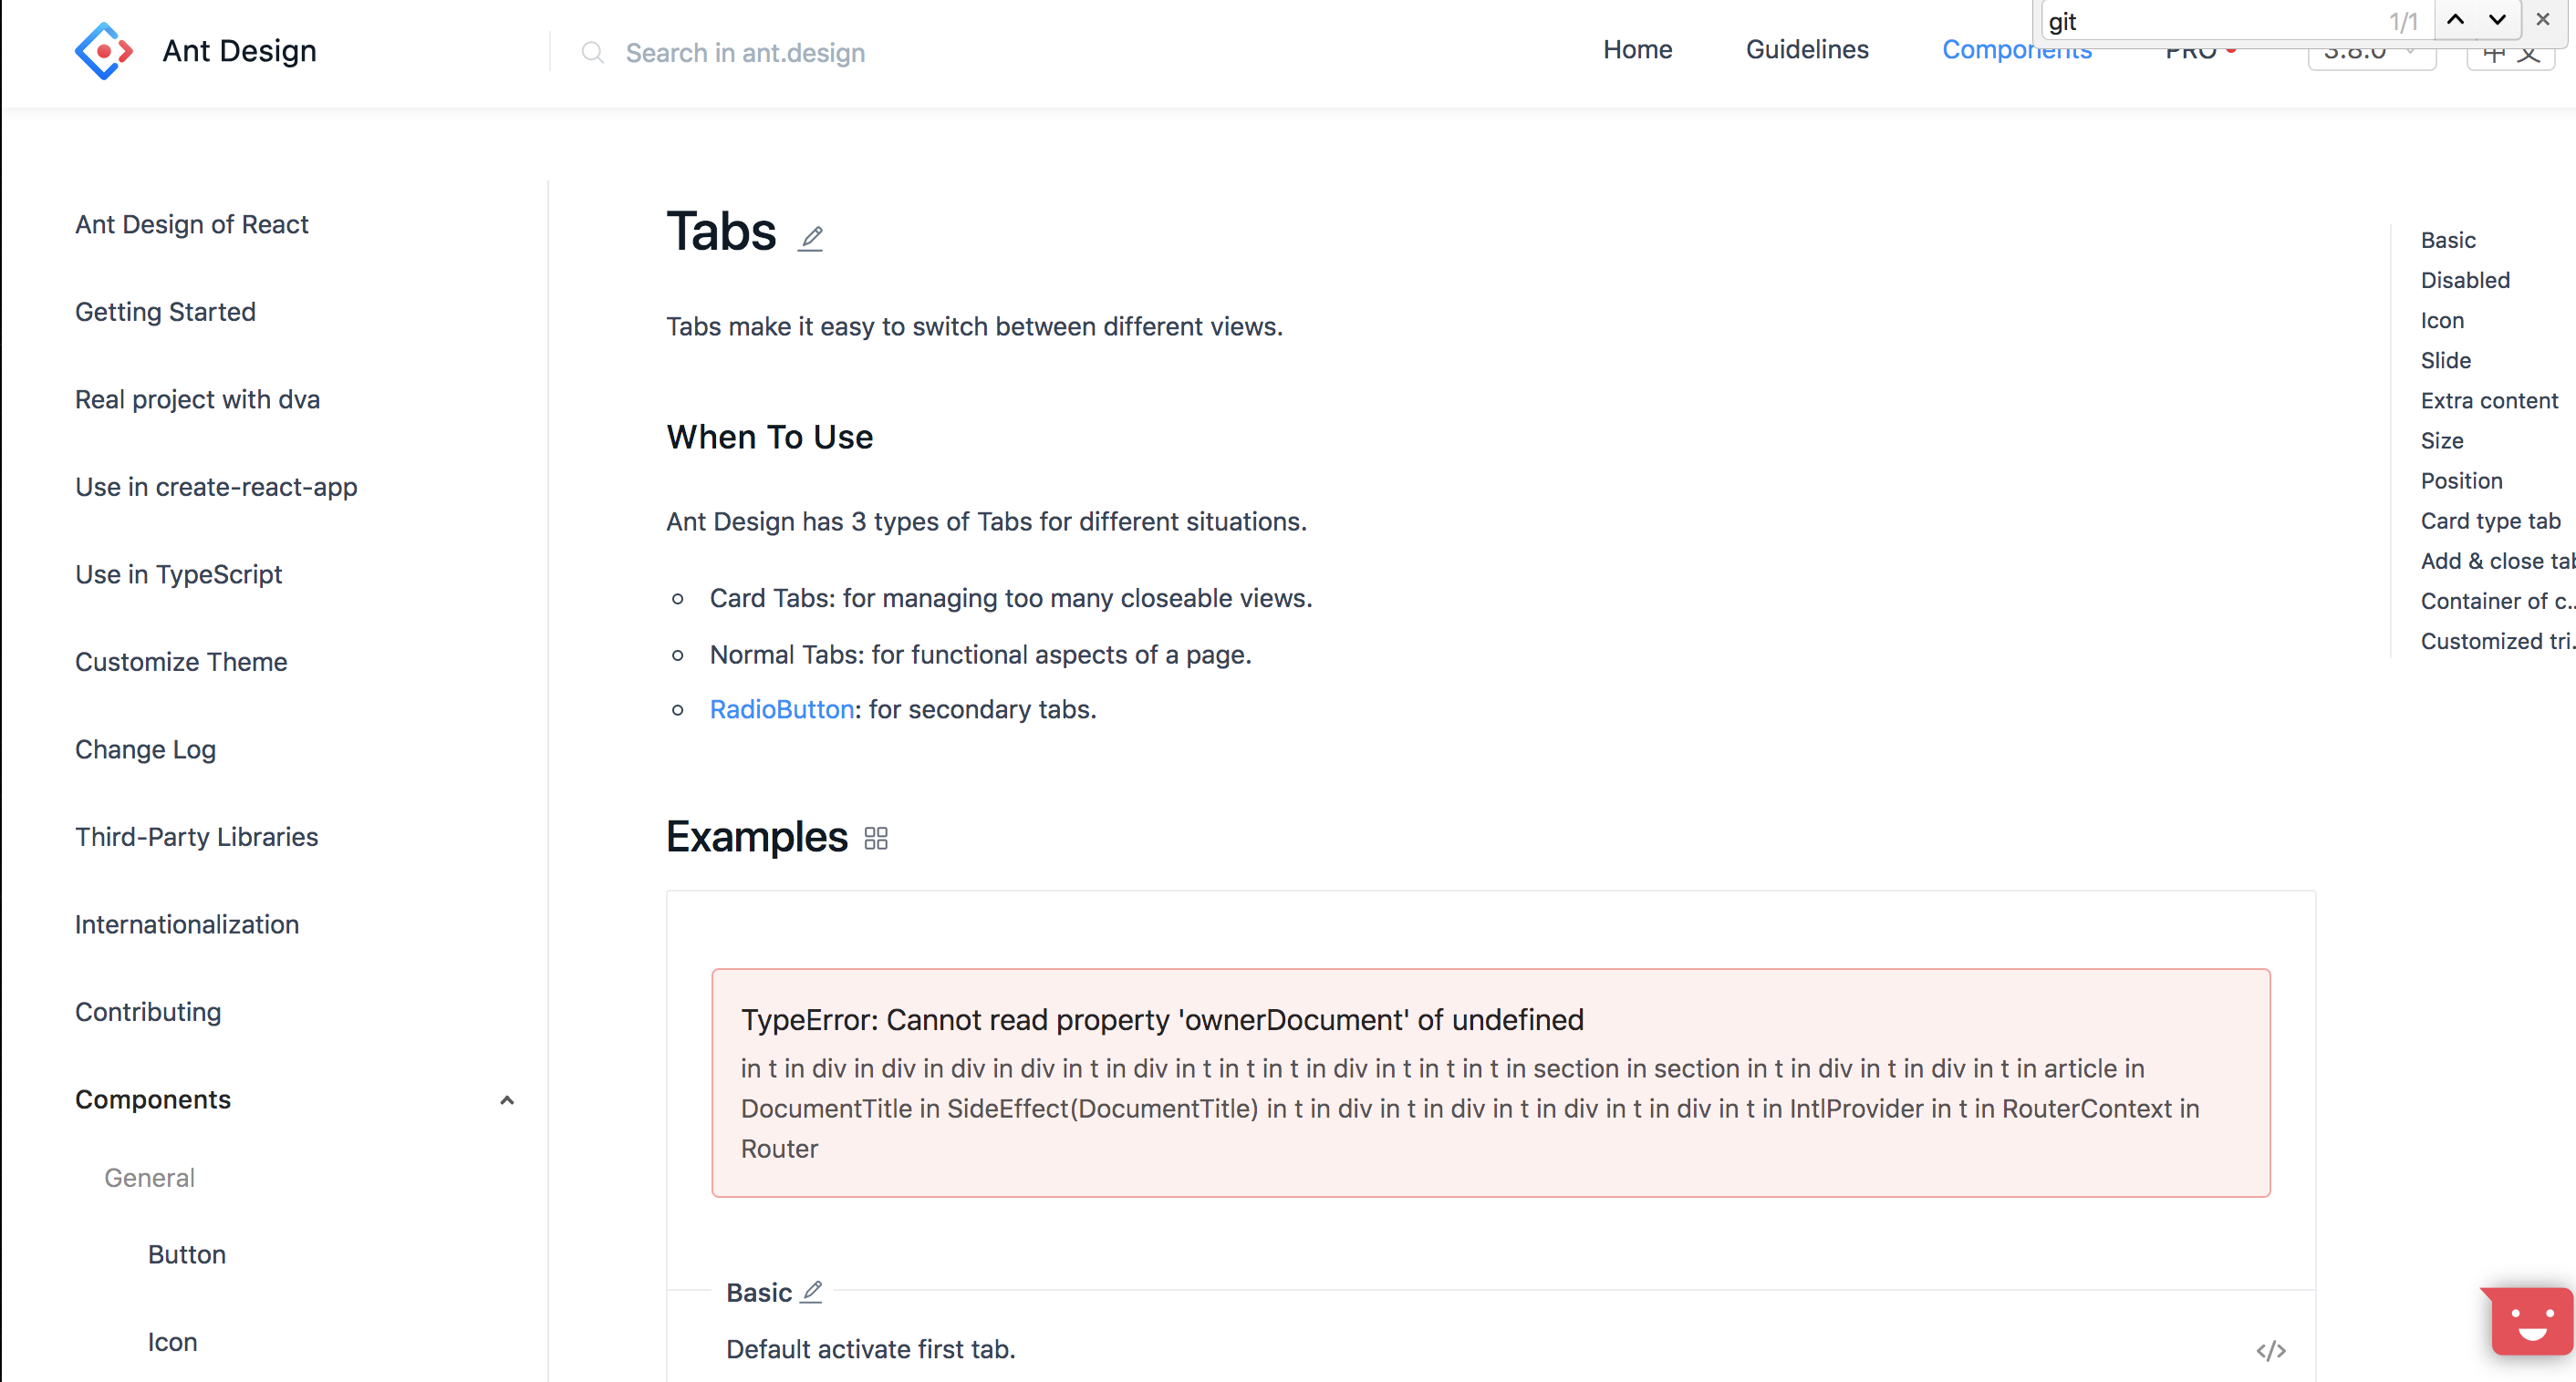Click the pencil edit icon beside Basic heading
The image size is (2576, 1382).
(x=811, y=1290)
